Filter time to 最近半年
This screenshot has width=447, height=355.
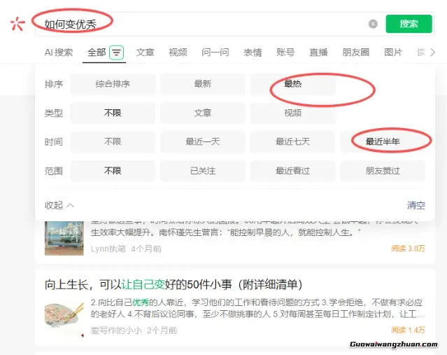tap(383, 142)
